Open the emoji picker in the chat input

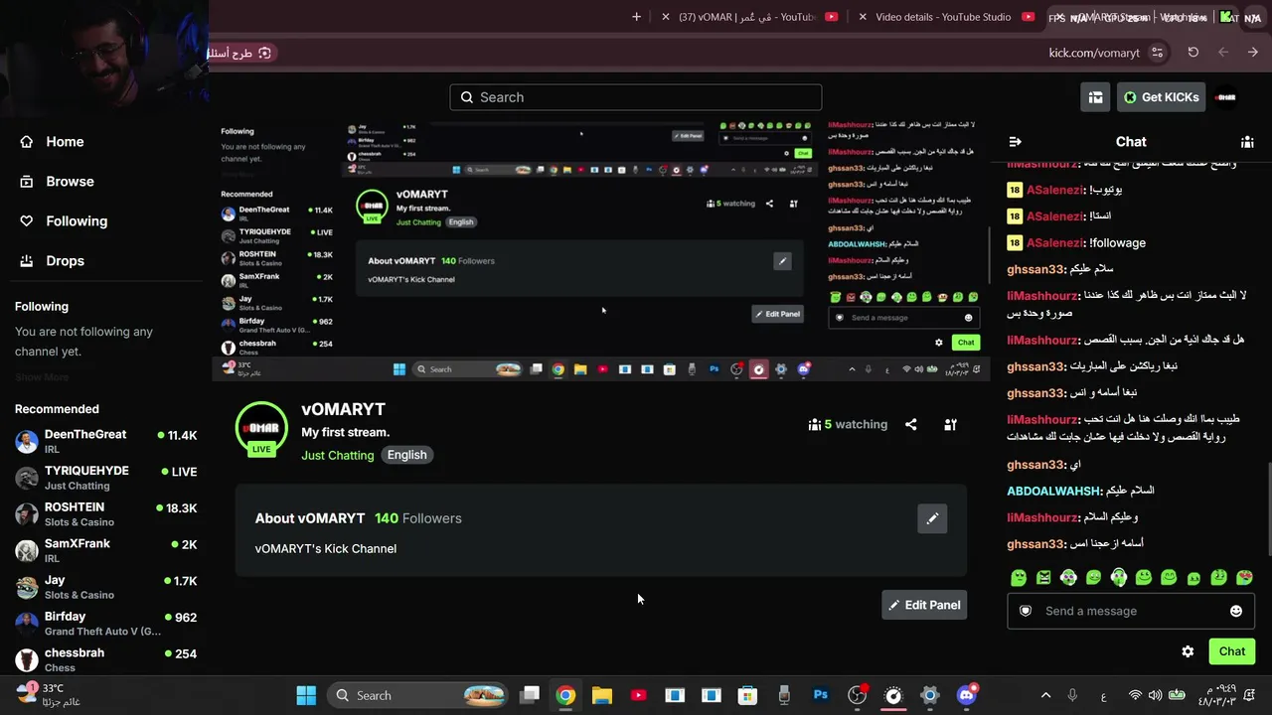[x=1236, y=611]
